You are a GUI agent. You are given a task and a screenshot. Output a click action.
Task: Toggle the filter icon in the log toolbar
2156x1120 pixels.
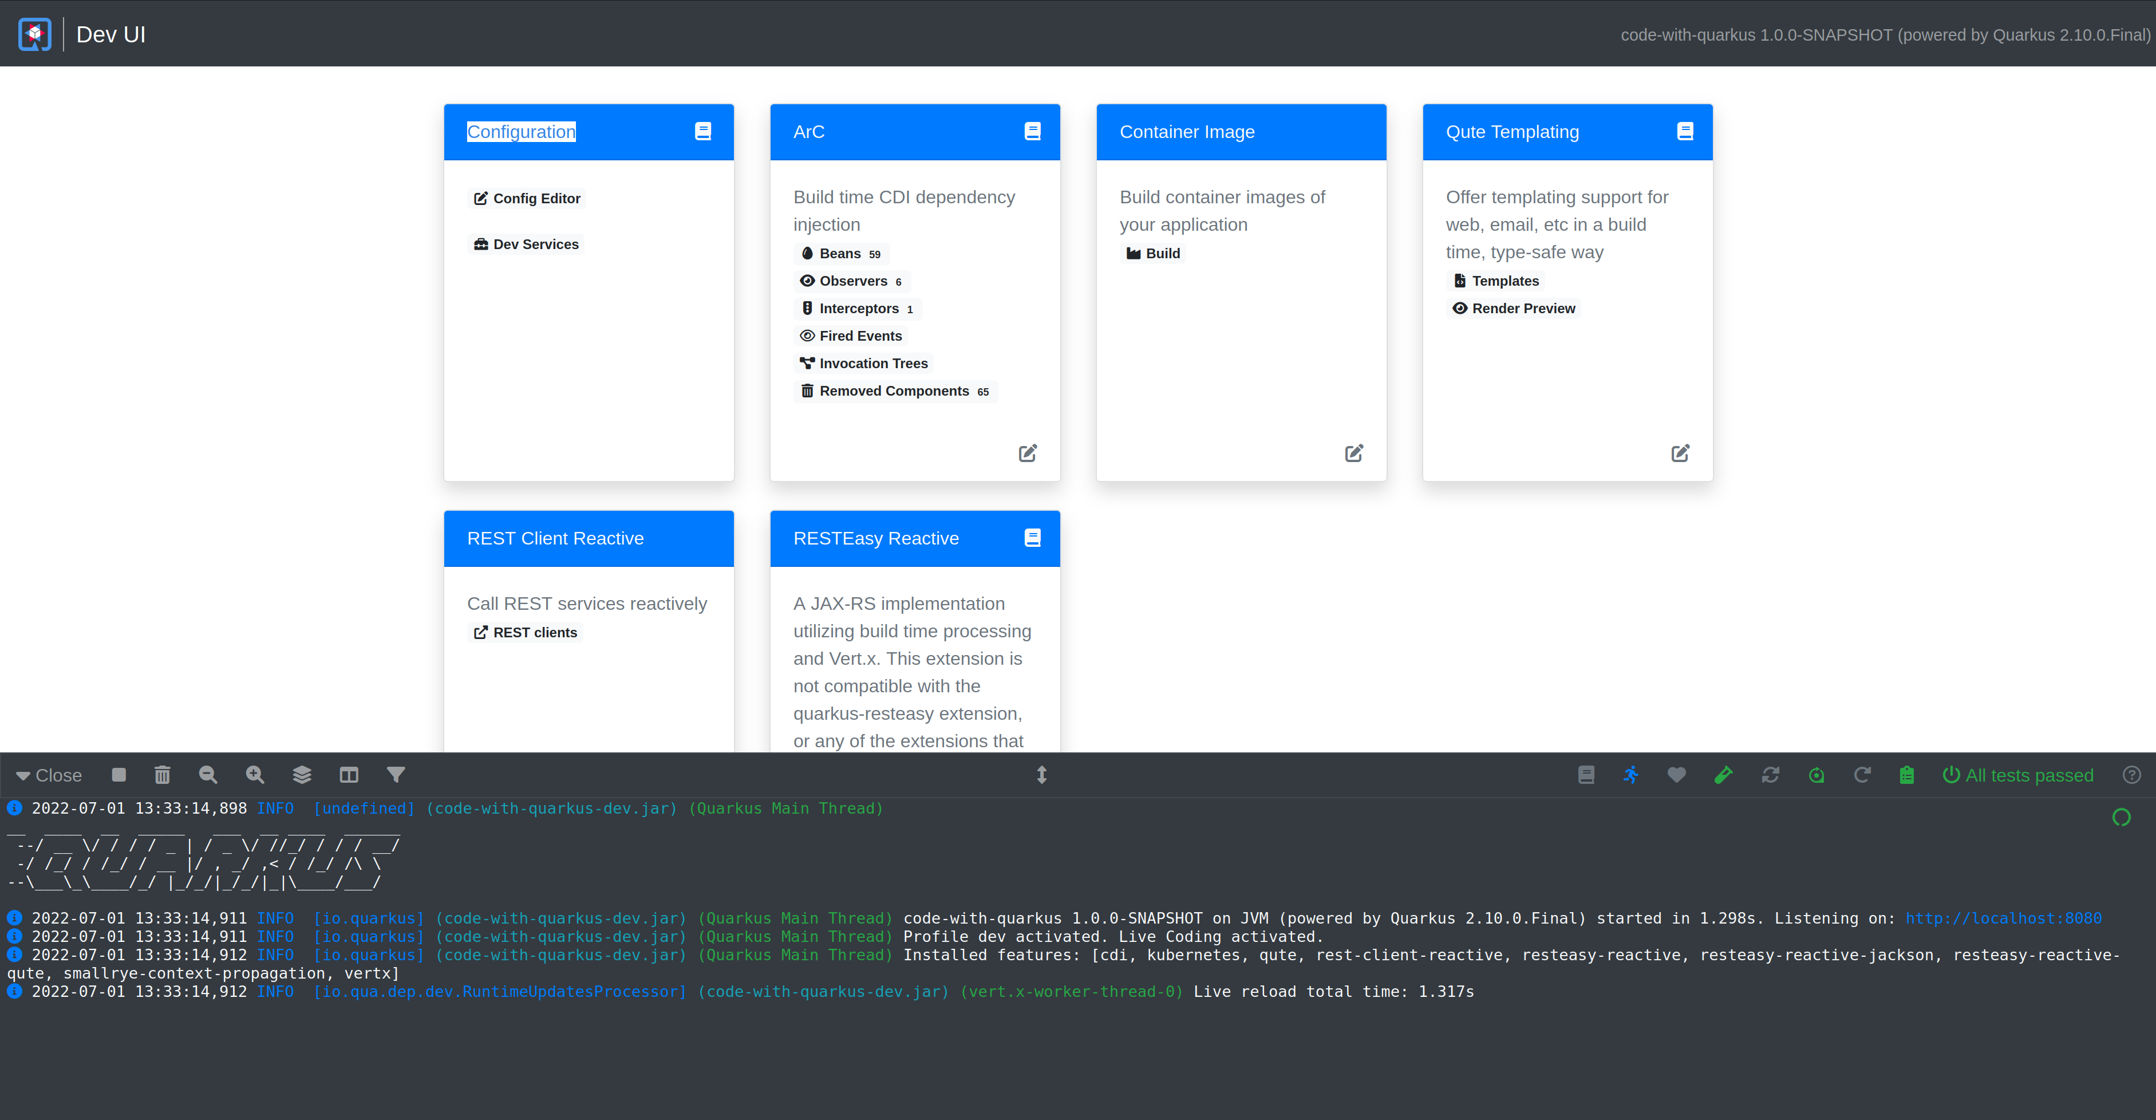click(x=396, y=774)
